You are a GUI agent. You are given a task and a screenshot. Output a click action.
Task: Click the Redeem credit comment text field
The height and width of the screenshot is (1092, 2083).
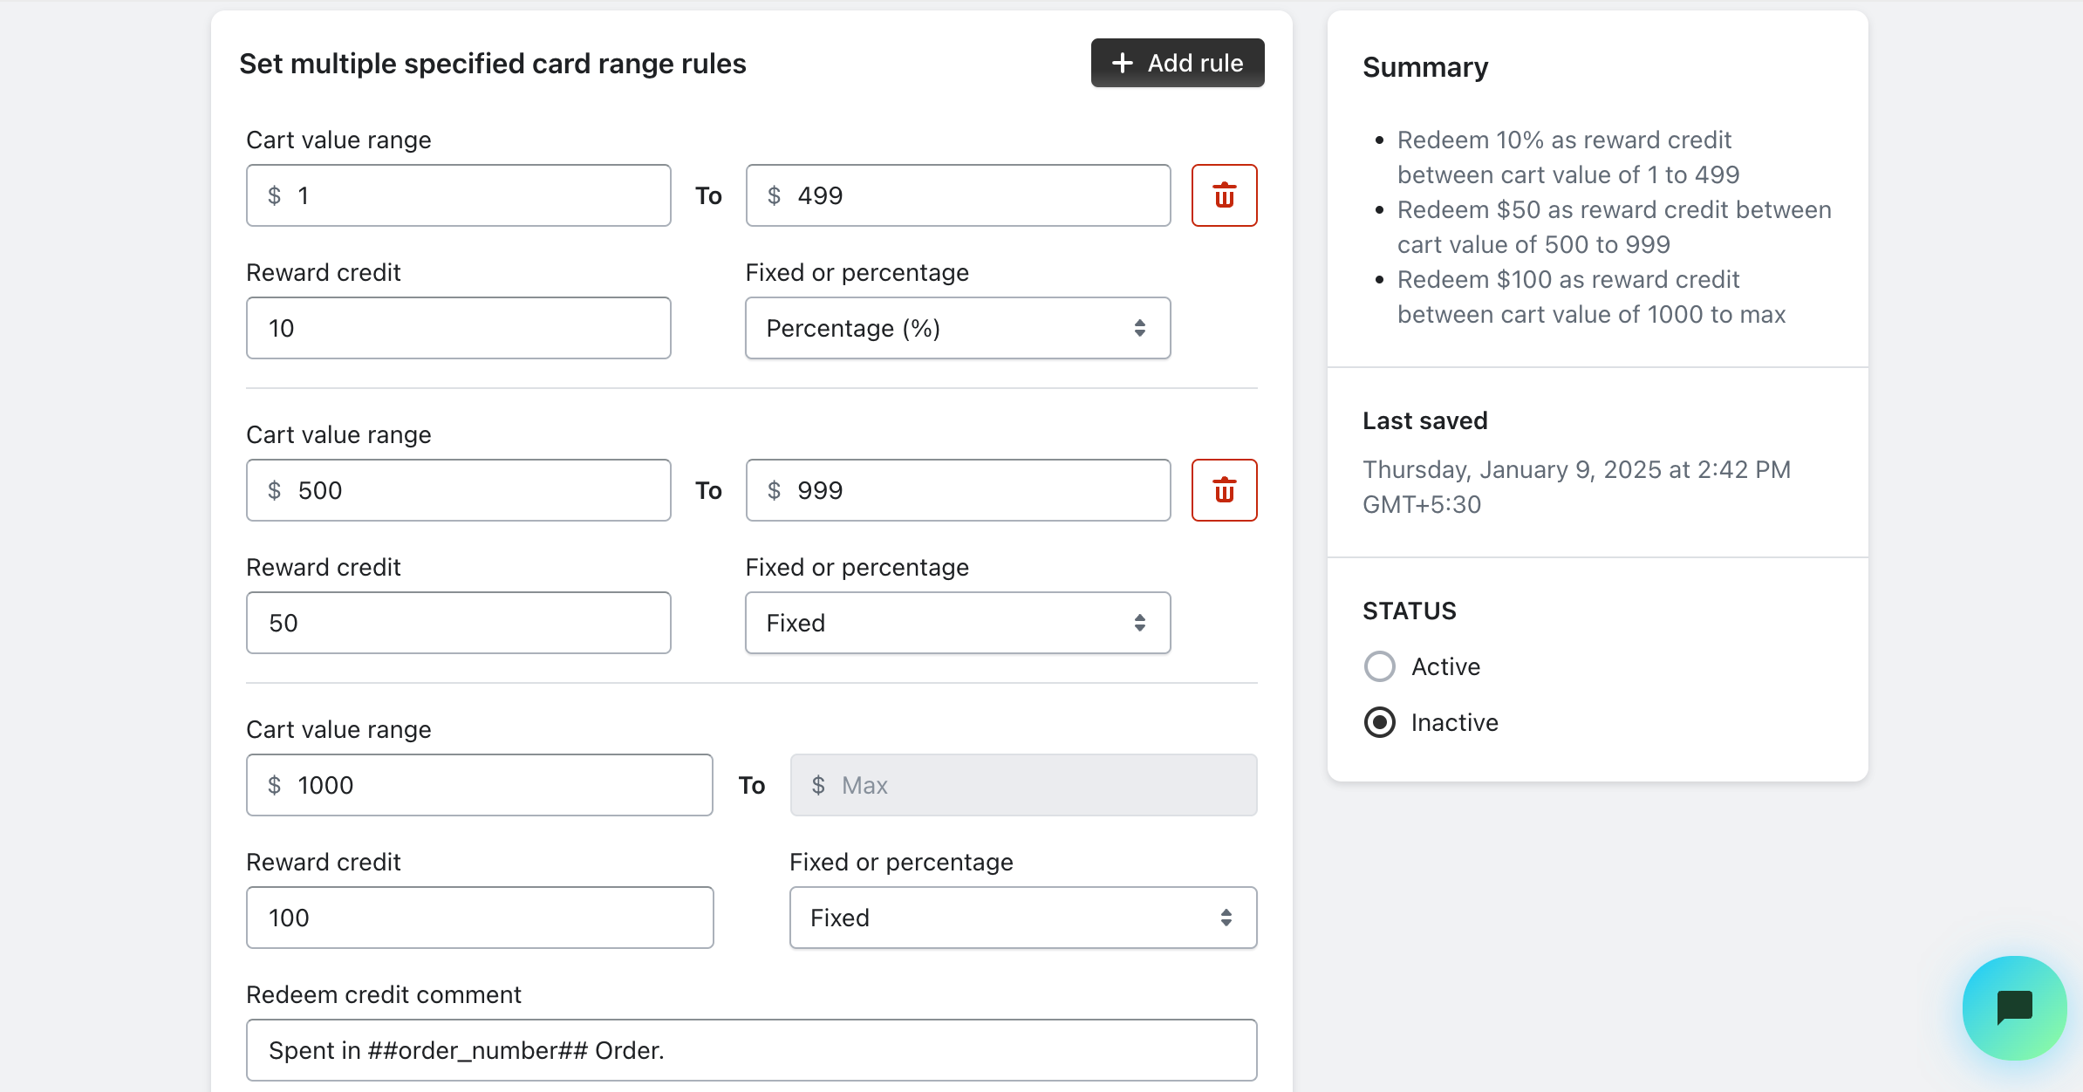pos(751,1050)
